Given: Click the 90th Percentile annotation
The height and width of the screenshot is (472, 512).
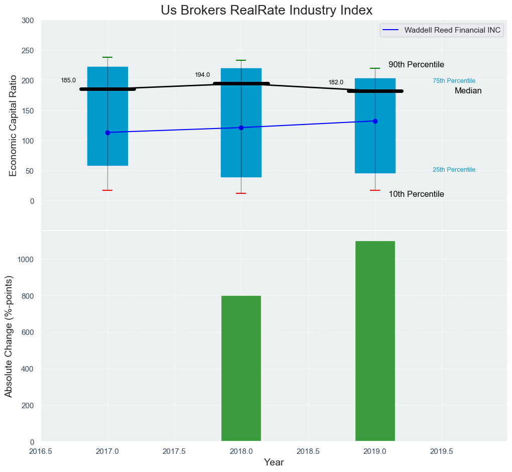Looking at the screenshot, I should coord(416,65).
